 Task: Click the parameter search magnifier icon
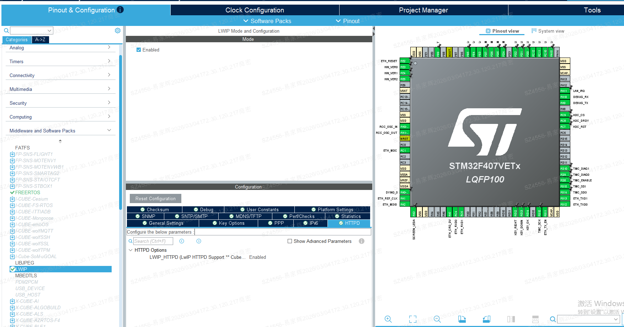pos(130,241)
